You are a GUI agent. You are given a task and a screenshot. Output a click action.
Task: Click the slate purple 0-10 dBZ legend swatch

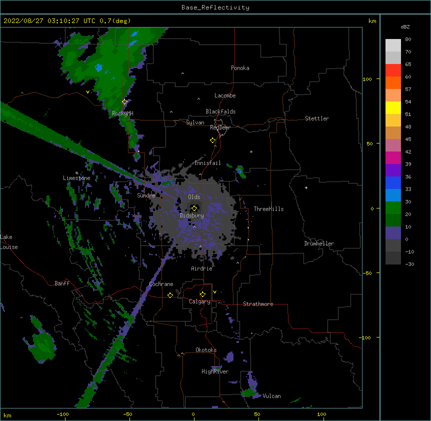coord(393,233)
